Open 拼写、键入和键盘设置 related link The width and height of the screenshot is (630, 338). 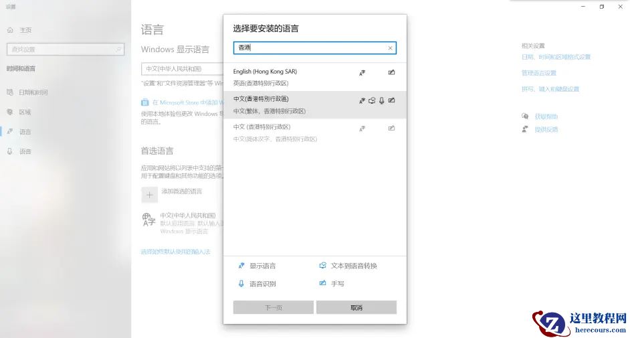550,89
